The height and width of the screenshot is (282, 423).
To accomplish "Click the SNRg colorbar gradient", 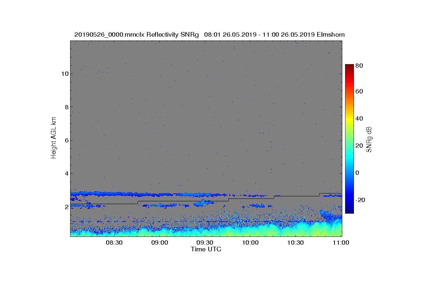I will point(349,139).
